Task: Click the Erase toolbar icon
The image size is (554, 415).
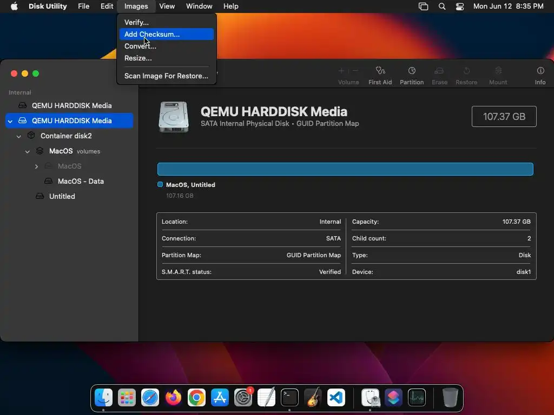Action: 439,71
